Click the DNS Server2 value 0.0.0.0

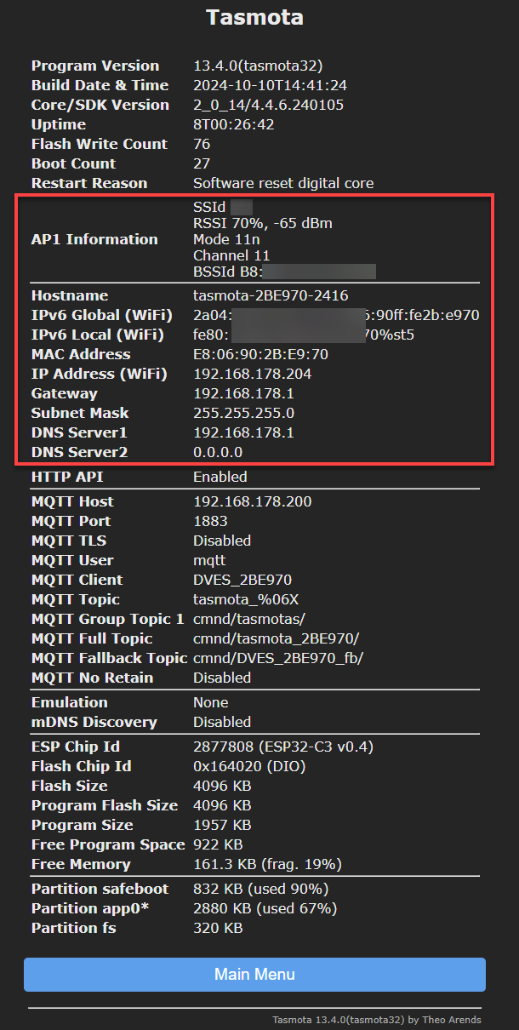point(218,452)
